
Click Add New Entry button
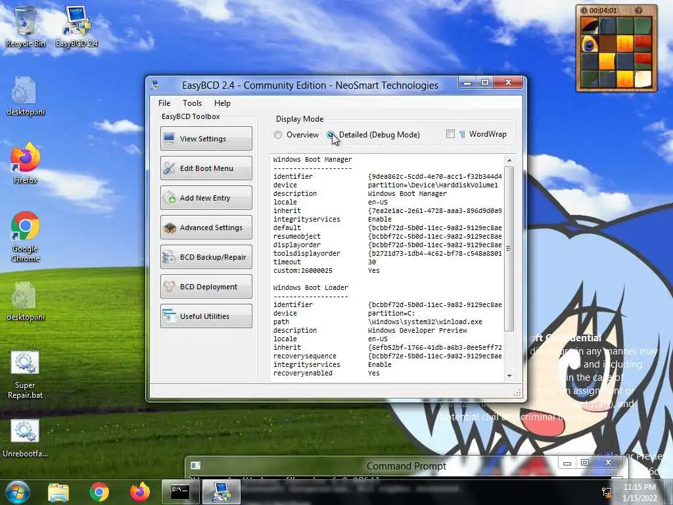(x=206, y=197)
